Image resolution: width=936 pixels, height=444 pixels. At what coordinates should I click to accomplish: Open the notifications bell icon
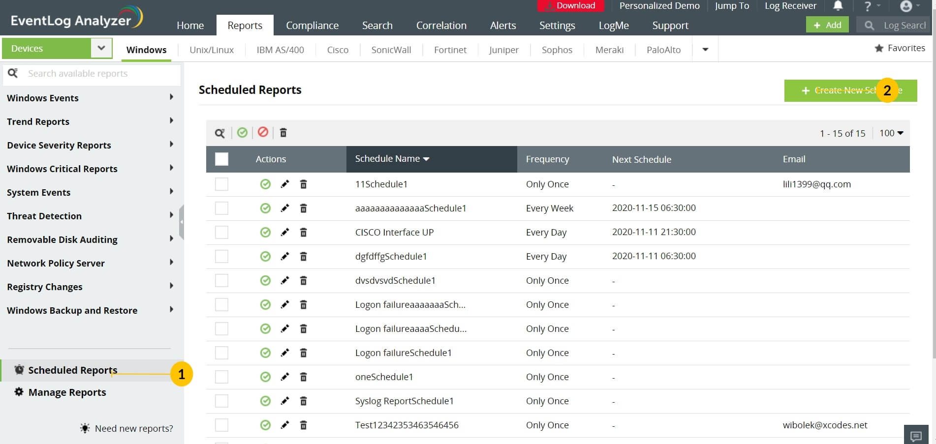pyautogui.click(x=838, y=6)
